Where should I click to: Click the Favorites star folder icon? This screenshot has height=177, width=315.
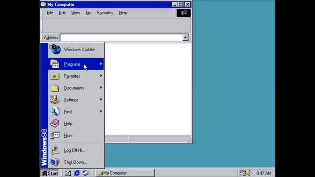pyautogui.click(x=55, y=76)
